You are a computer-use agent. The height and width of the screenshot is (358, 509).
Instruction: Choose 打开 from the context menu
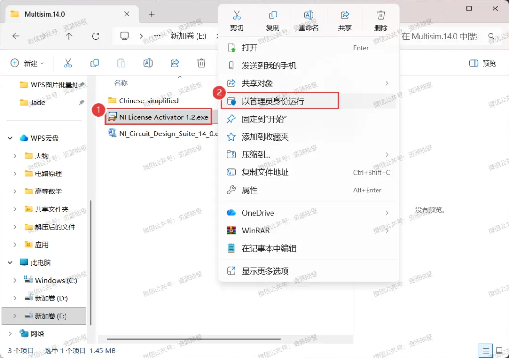[308, 48]
